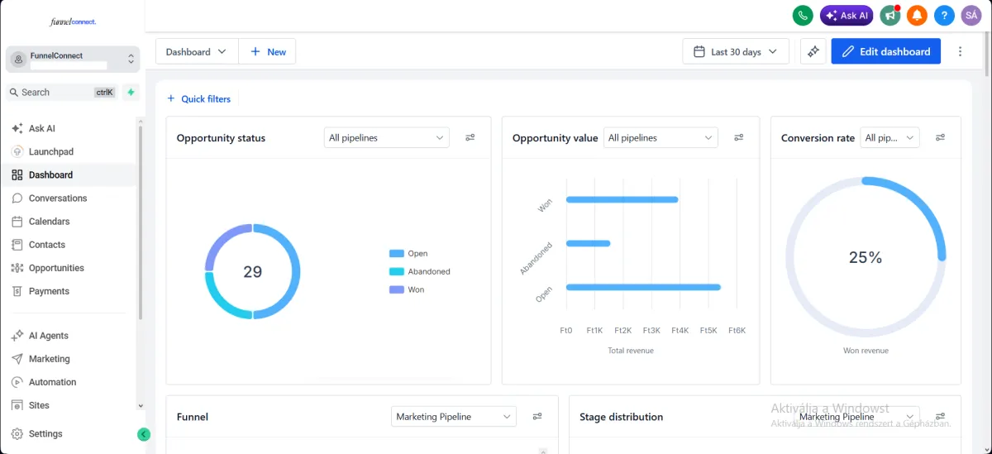Collapse sidebar with the green arrow button
This screenshot has width=992, height=454.
click(x=144, y=434)
